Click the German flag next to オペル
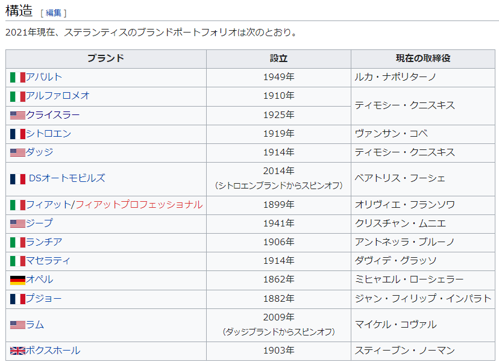The image size is (499, 362). (x=17, y=280)
